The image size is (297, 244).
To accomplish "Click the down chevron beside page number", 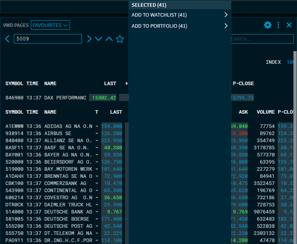I will [98, 39].
